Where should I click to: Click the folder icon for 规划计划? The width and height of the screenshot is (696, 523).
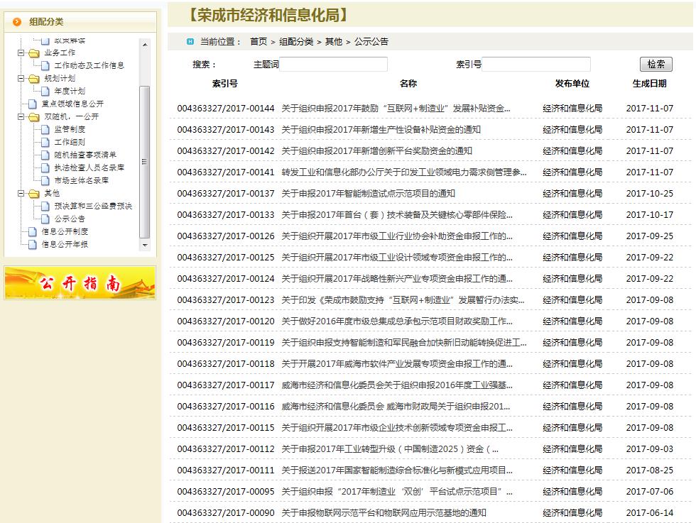point(33,79)
